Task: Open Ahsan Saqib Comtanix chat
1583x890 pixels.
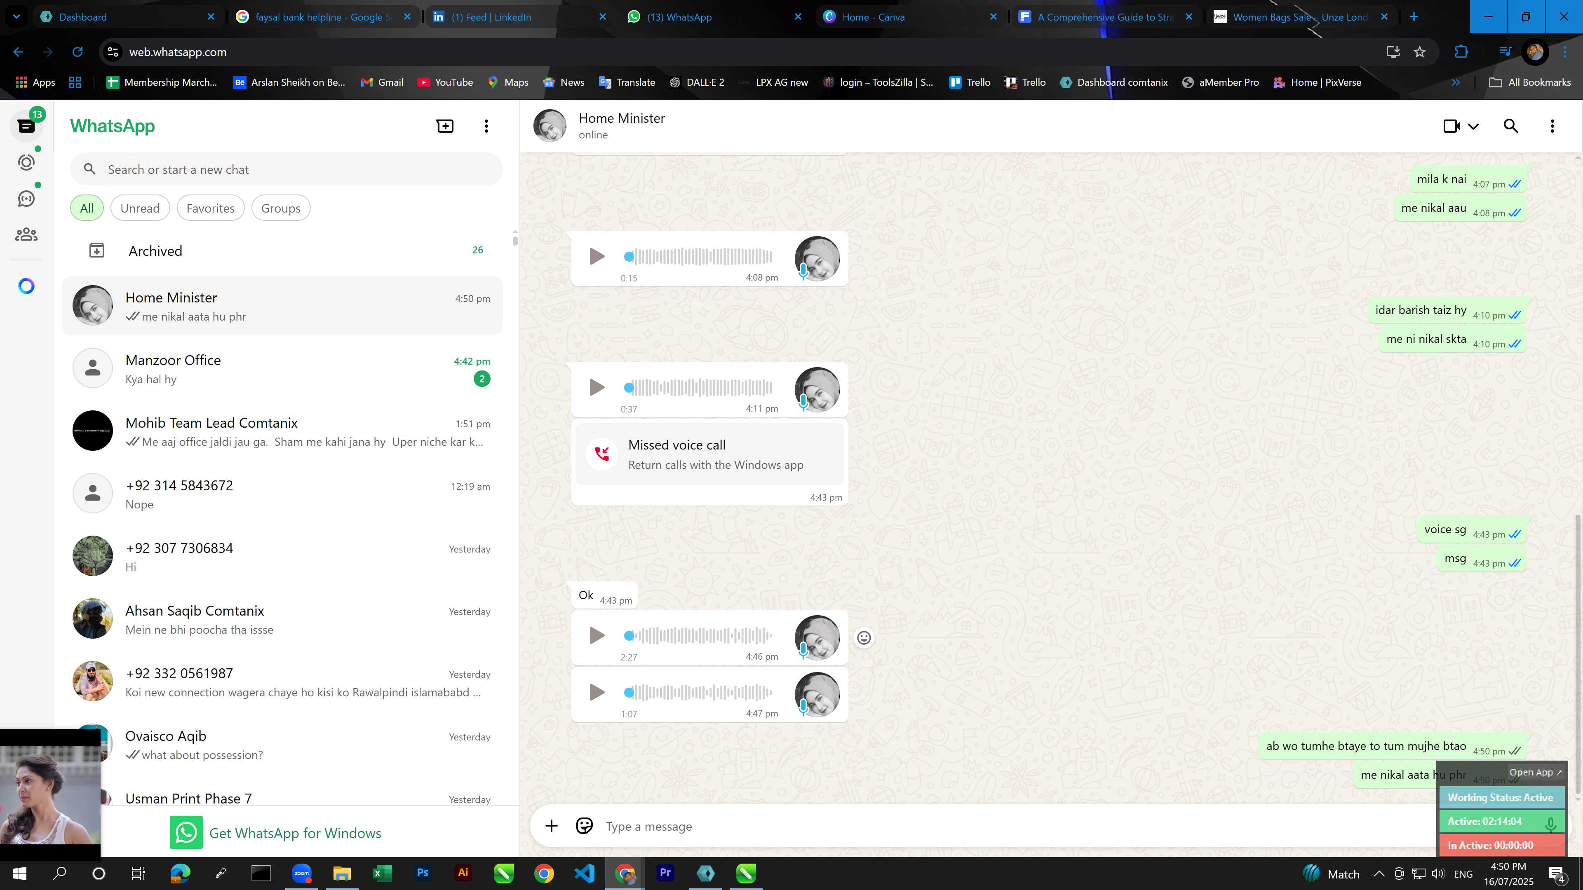Action: [283, 619]
